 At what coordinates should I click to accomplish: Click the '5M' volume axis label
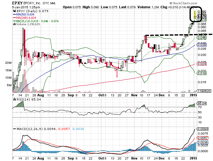coord(9,85)
